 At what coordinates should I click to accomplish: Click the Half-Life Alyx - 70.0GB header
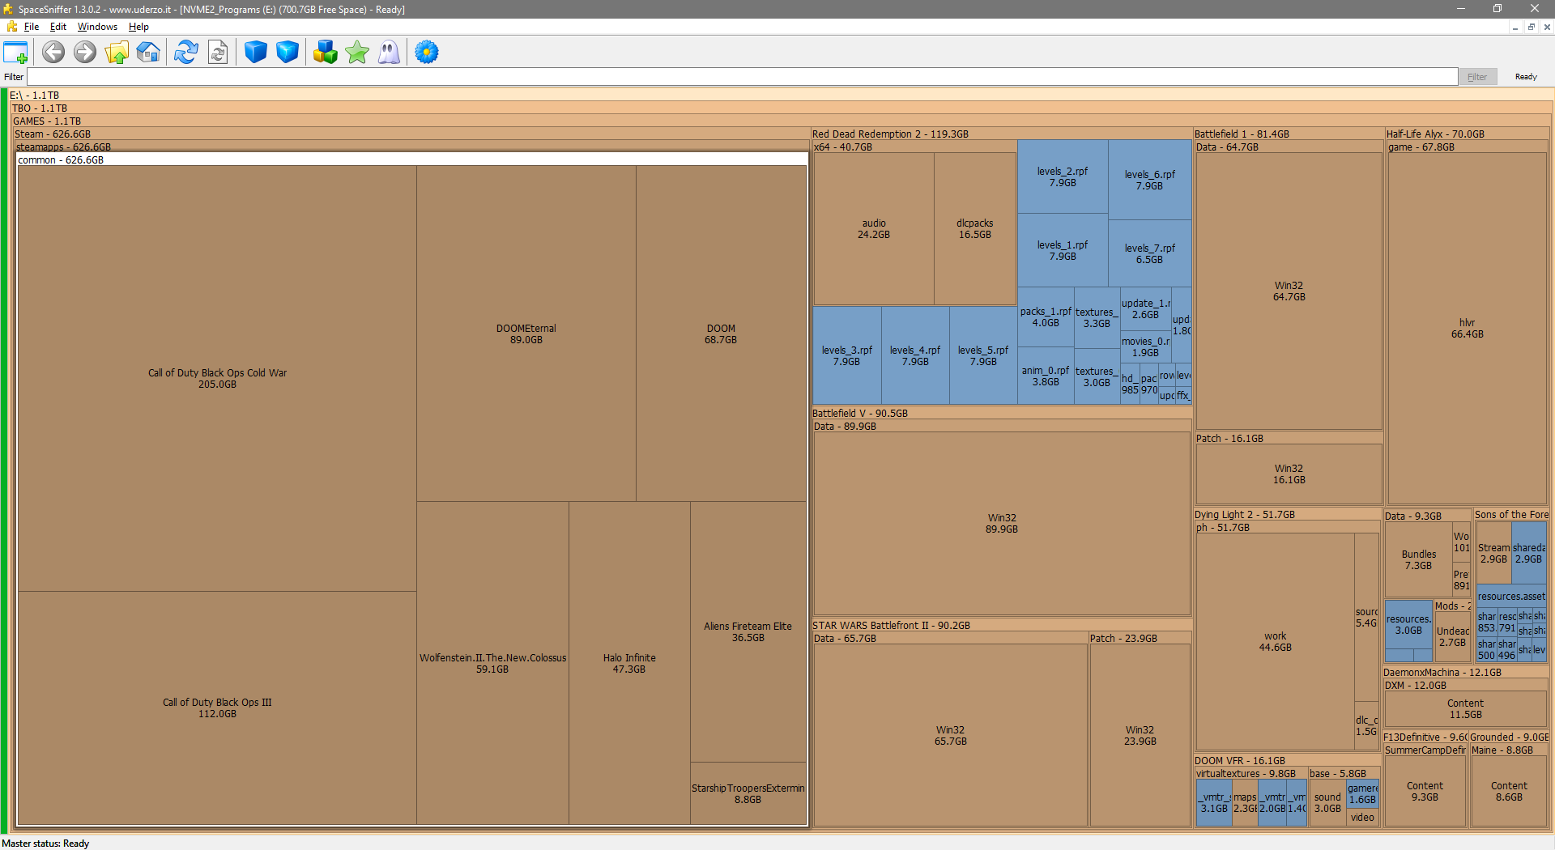pyautogui.click(x=1467, y=134)
